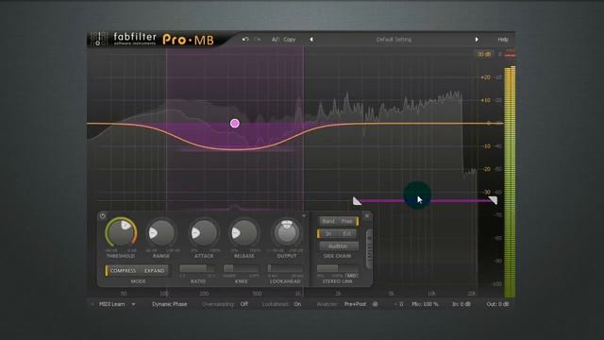This screenshot has width=604, height=340.
Task: Collapse the Expert side panel tab
Action: [369, 249]
